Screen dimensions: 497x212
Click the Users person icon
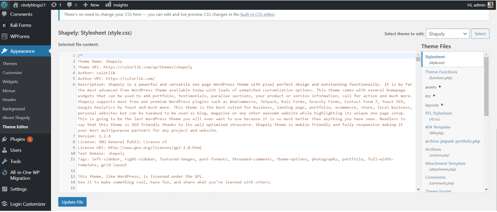[x=4, y=150]
